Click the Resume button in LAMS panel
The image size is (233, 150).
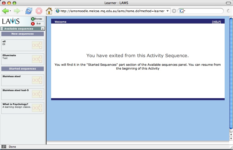[37, 19]
